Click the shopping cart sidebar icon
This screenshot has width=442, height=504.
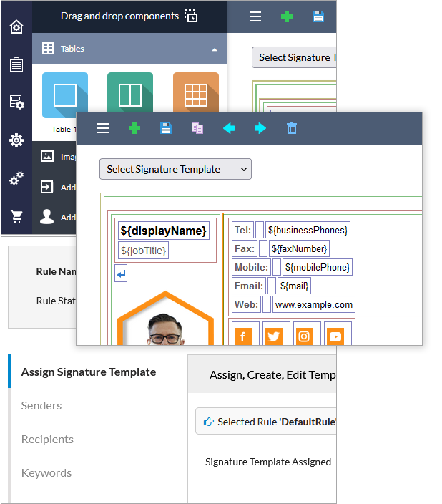coord(16,215)
